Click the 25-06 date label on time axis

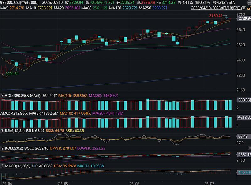(134, 184)
